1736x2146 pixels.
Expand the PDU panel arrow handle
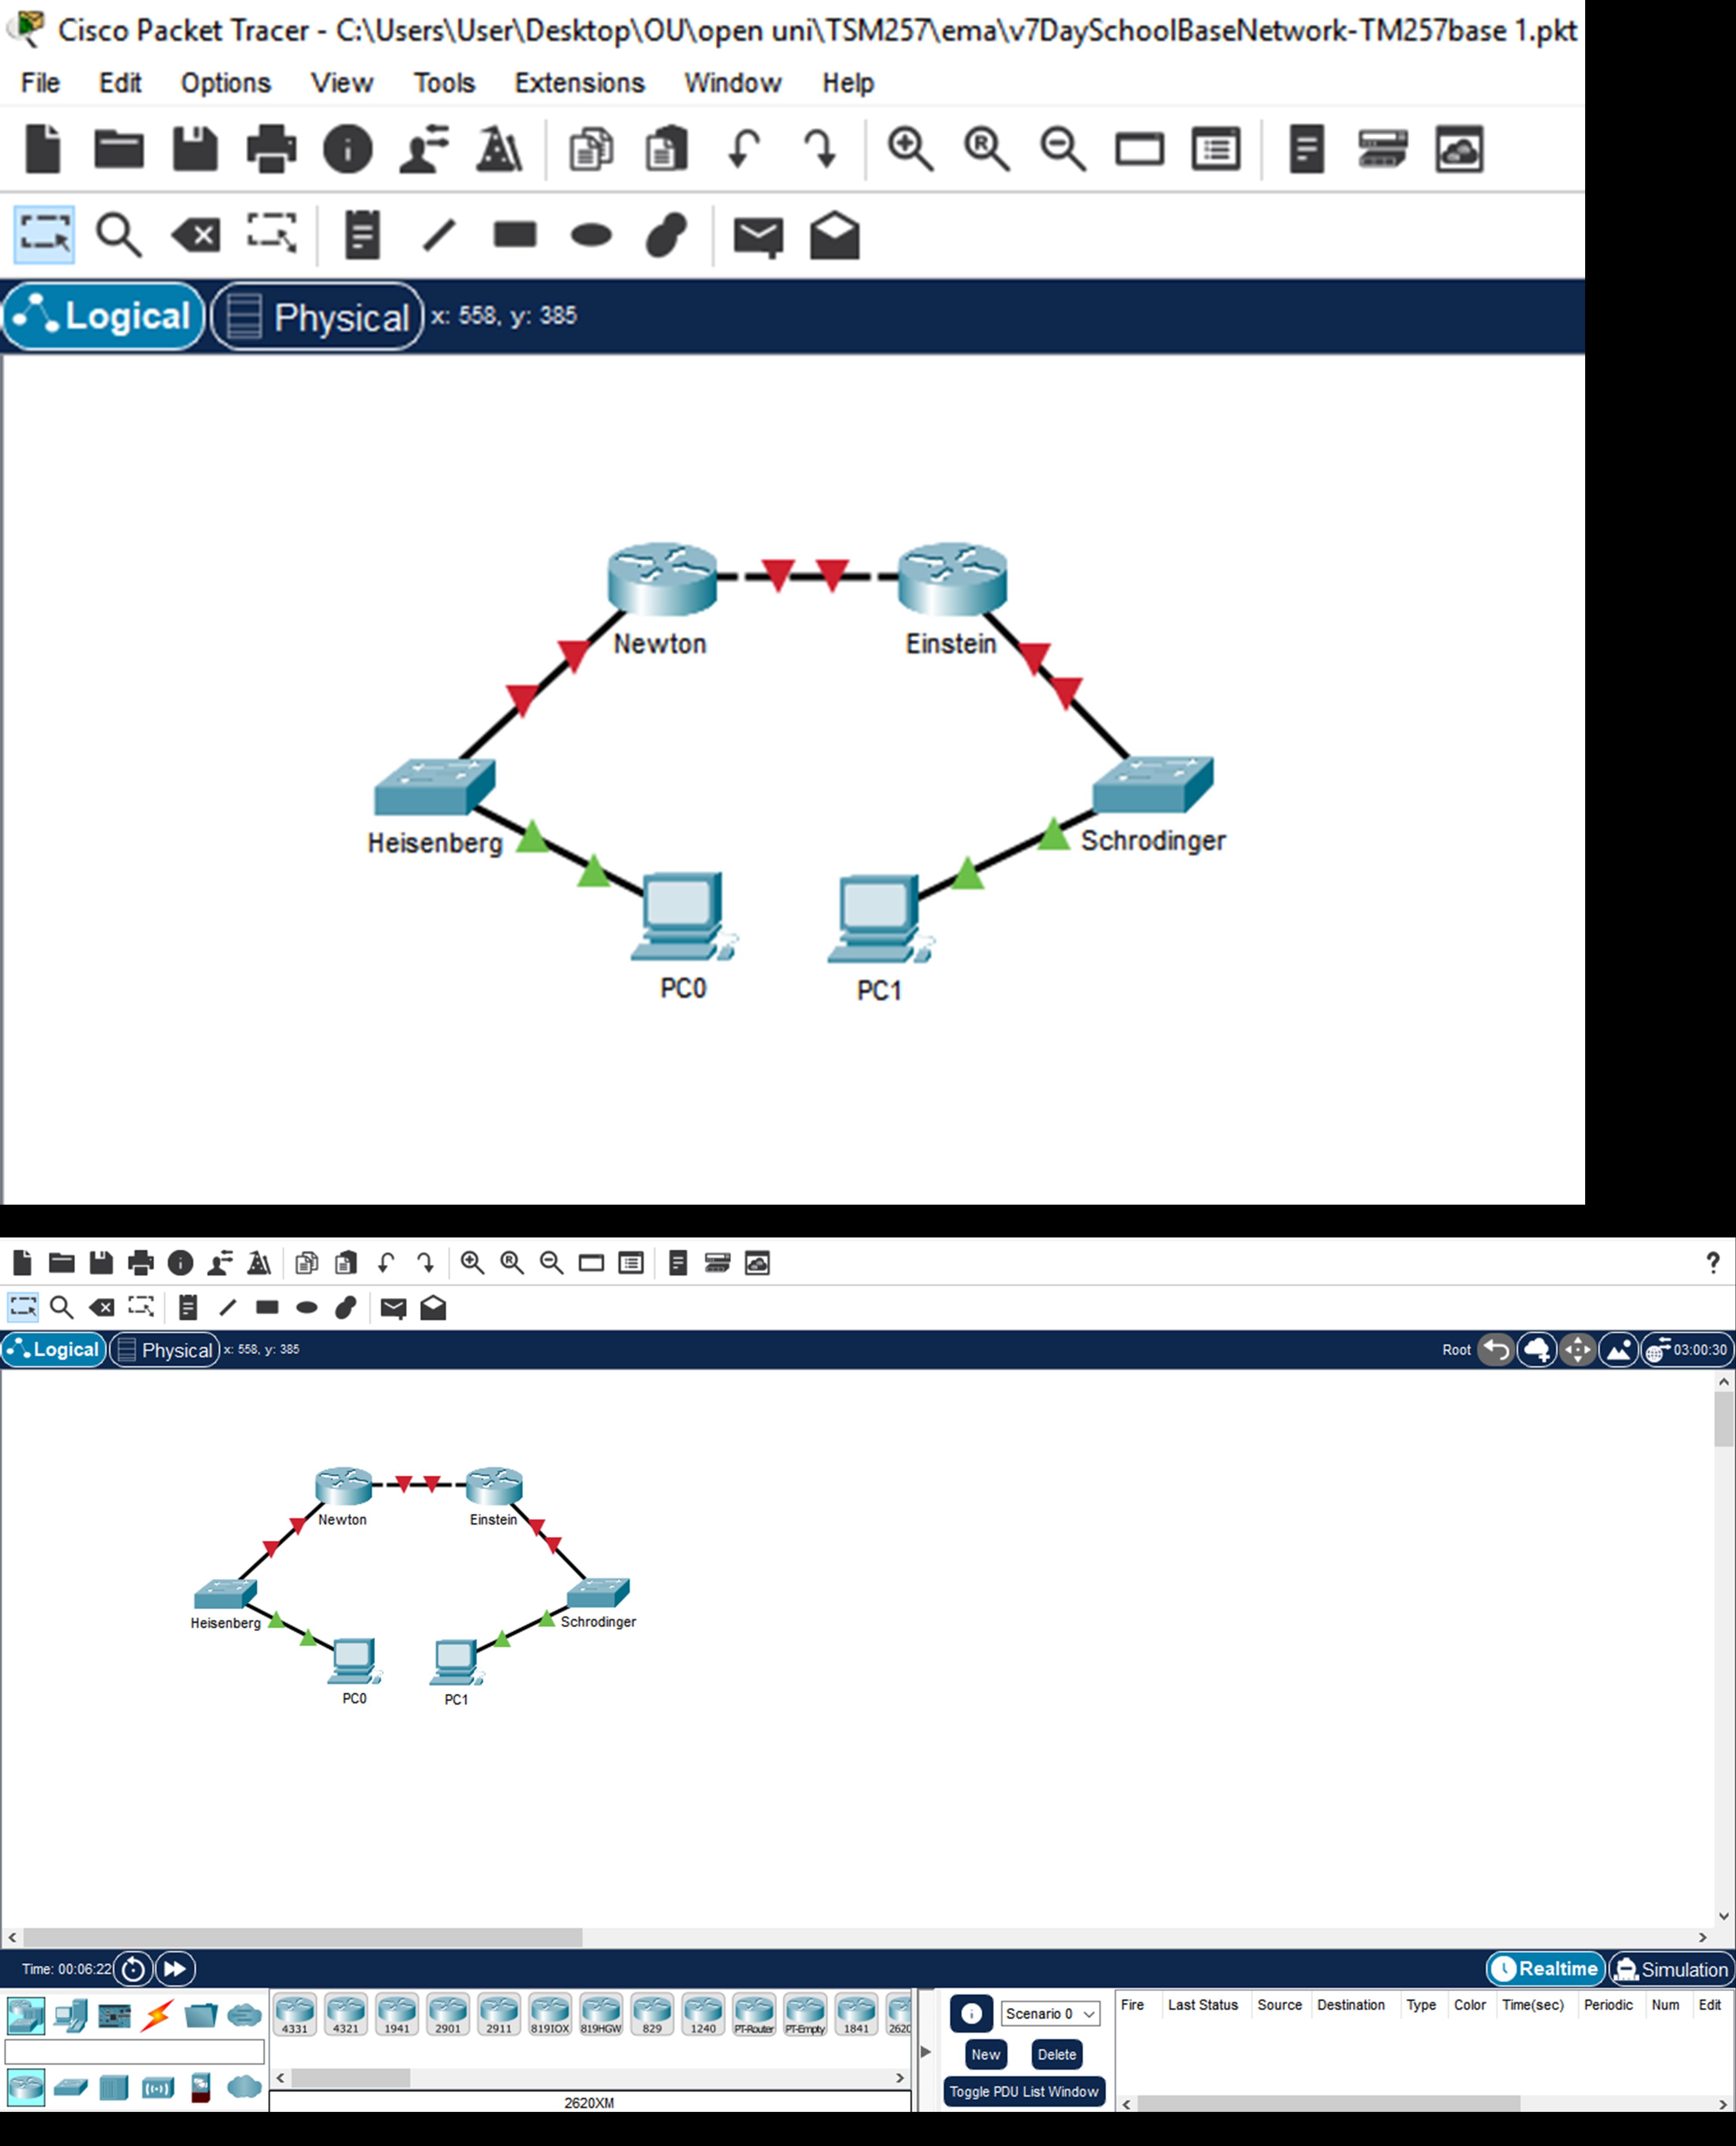[925, 2052]
